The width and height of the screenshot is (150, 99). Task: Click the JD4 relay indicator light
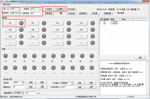pyautogui.click(x=93, y=23)
